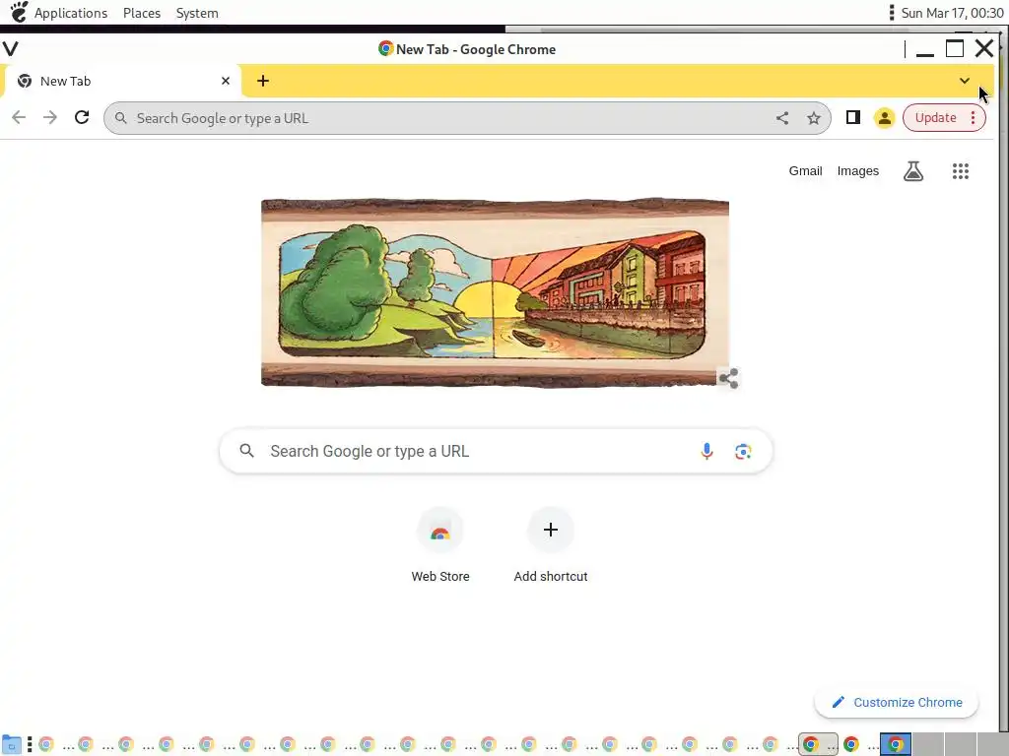Share the Google Doodle
The image size is (1009, 756).
coord(728,378)
